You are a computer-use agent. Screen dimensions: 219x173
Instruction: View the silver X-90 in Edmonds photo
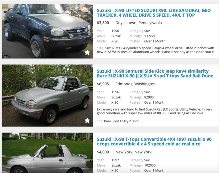click(x=47, y=95)
